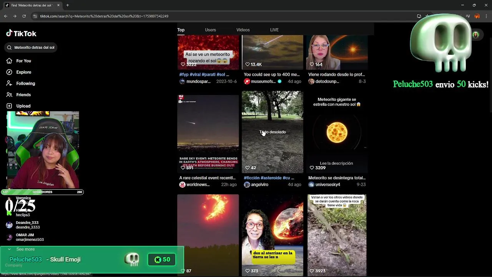Click Chrome install app icon in address bar
This screenshot has width=492, height=277.
(x=419, y=16)
